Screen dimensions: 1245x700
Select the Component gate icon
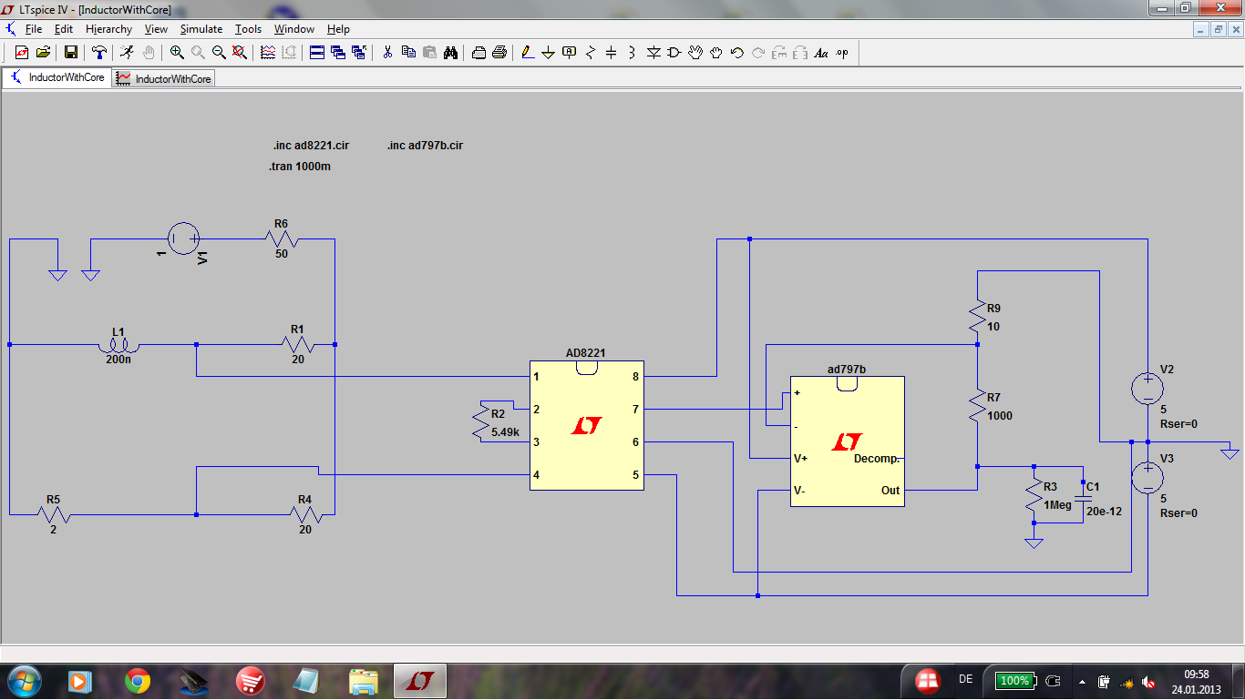674,53
